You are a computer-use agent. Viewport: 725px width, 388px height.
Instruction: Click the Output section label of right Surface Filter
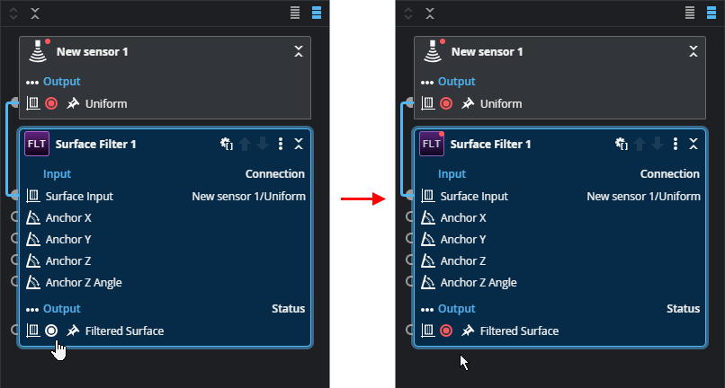(x=456, y=308)
